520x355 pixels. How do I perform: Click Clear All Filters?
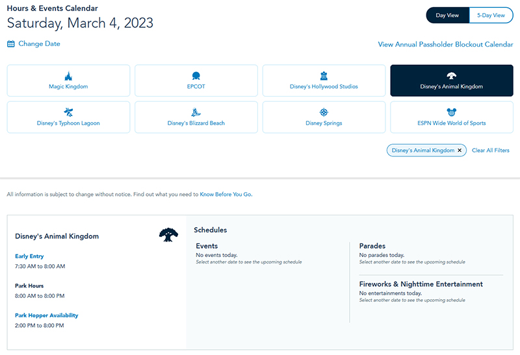point(491,151)
